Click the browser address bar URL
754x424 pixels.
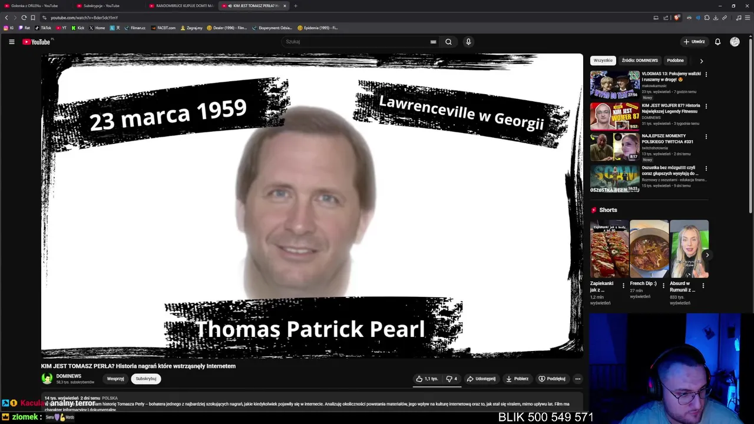84,18
